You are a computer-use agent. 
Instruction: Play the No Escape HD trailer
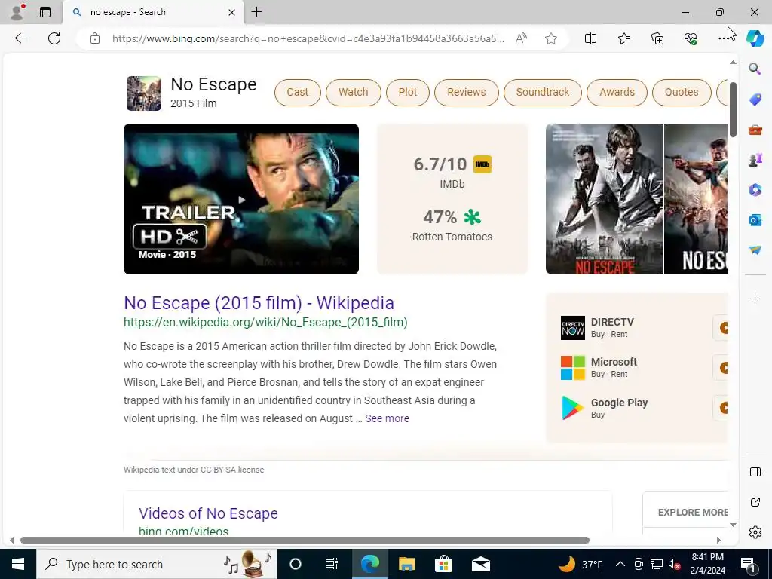pos(241,199)
